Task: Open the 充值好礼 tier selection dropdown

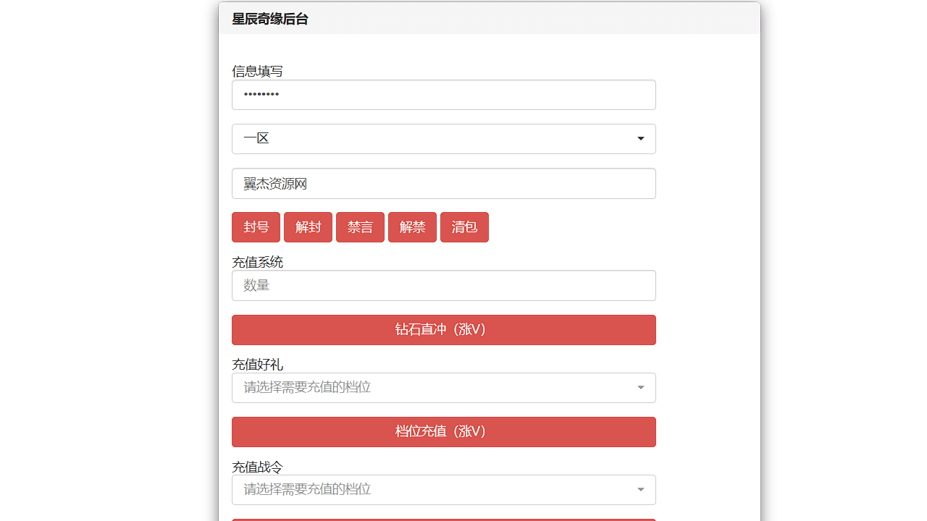Action: [x=443, y=387]
